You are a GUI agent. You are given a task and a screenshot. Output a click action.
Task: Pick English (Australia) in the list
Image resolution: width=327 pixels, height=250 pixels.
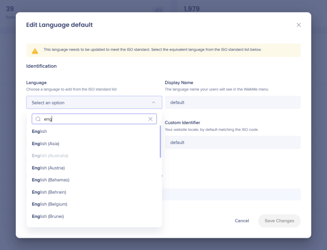pyautogui.click(x=50, y=155)
